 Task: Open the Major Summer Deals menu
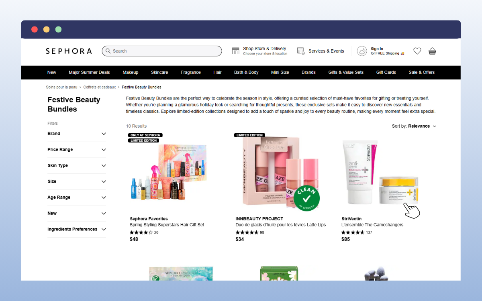point(89,72)
